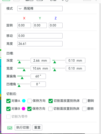Uncheck the 对象B checkbox
101x134 pixels.
(x=8, y=109)
